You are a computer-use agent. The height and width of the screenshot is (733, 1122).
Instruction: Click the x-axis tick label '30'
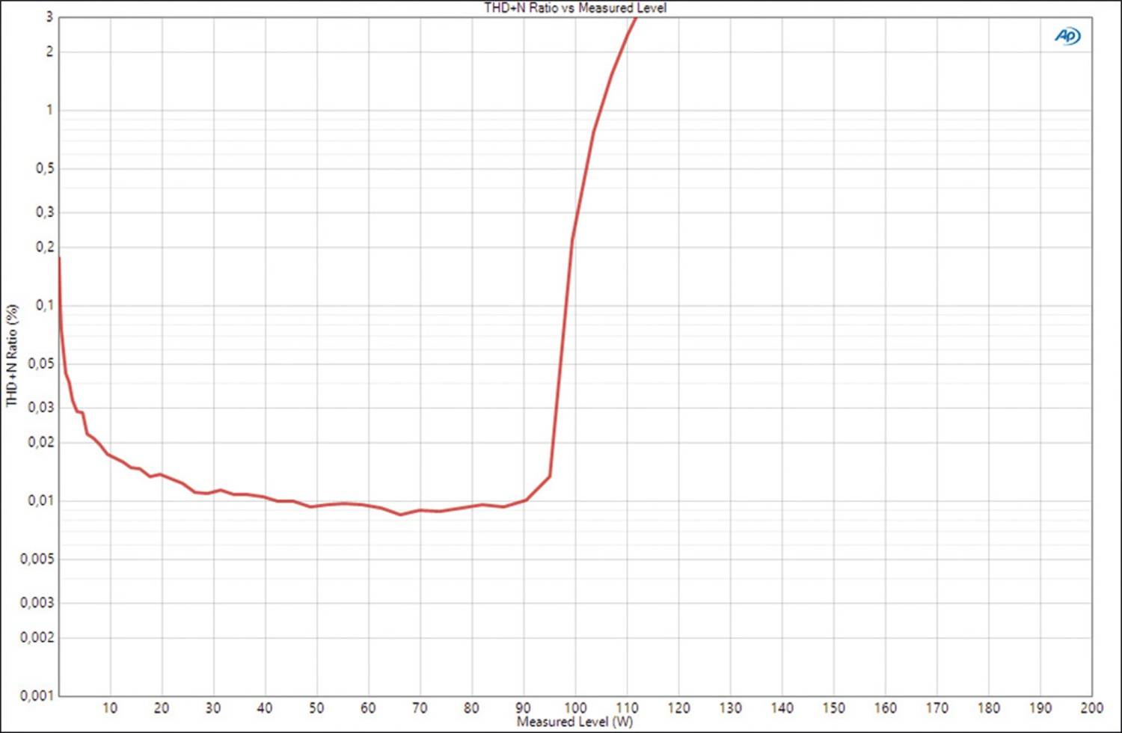tap(213, 708)
